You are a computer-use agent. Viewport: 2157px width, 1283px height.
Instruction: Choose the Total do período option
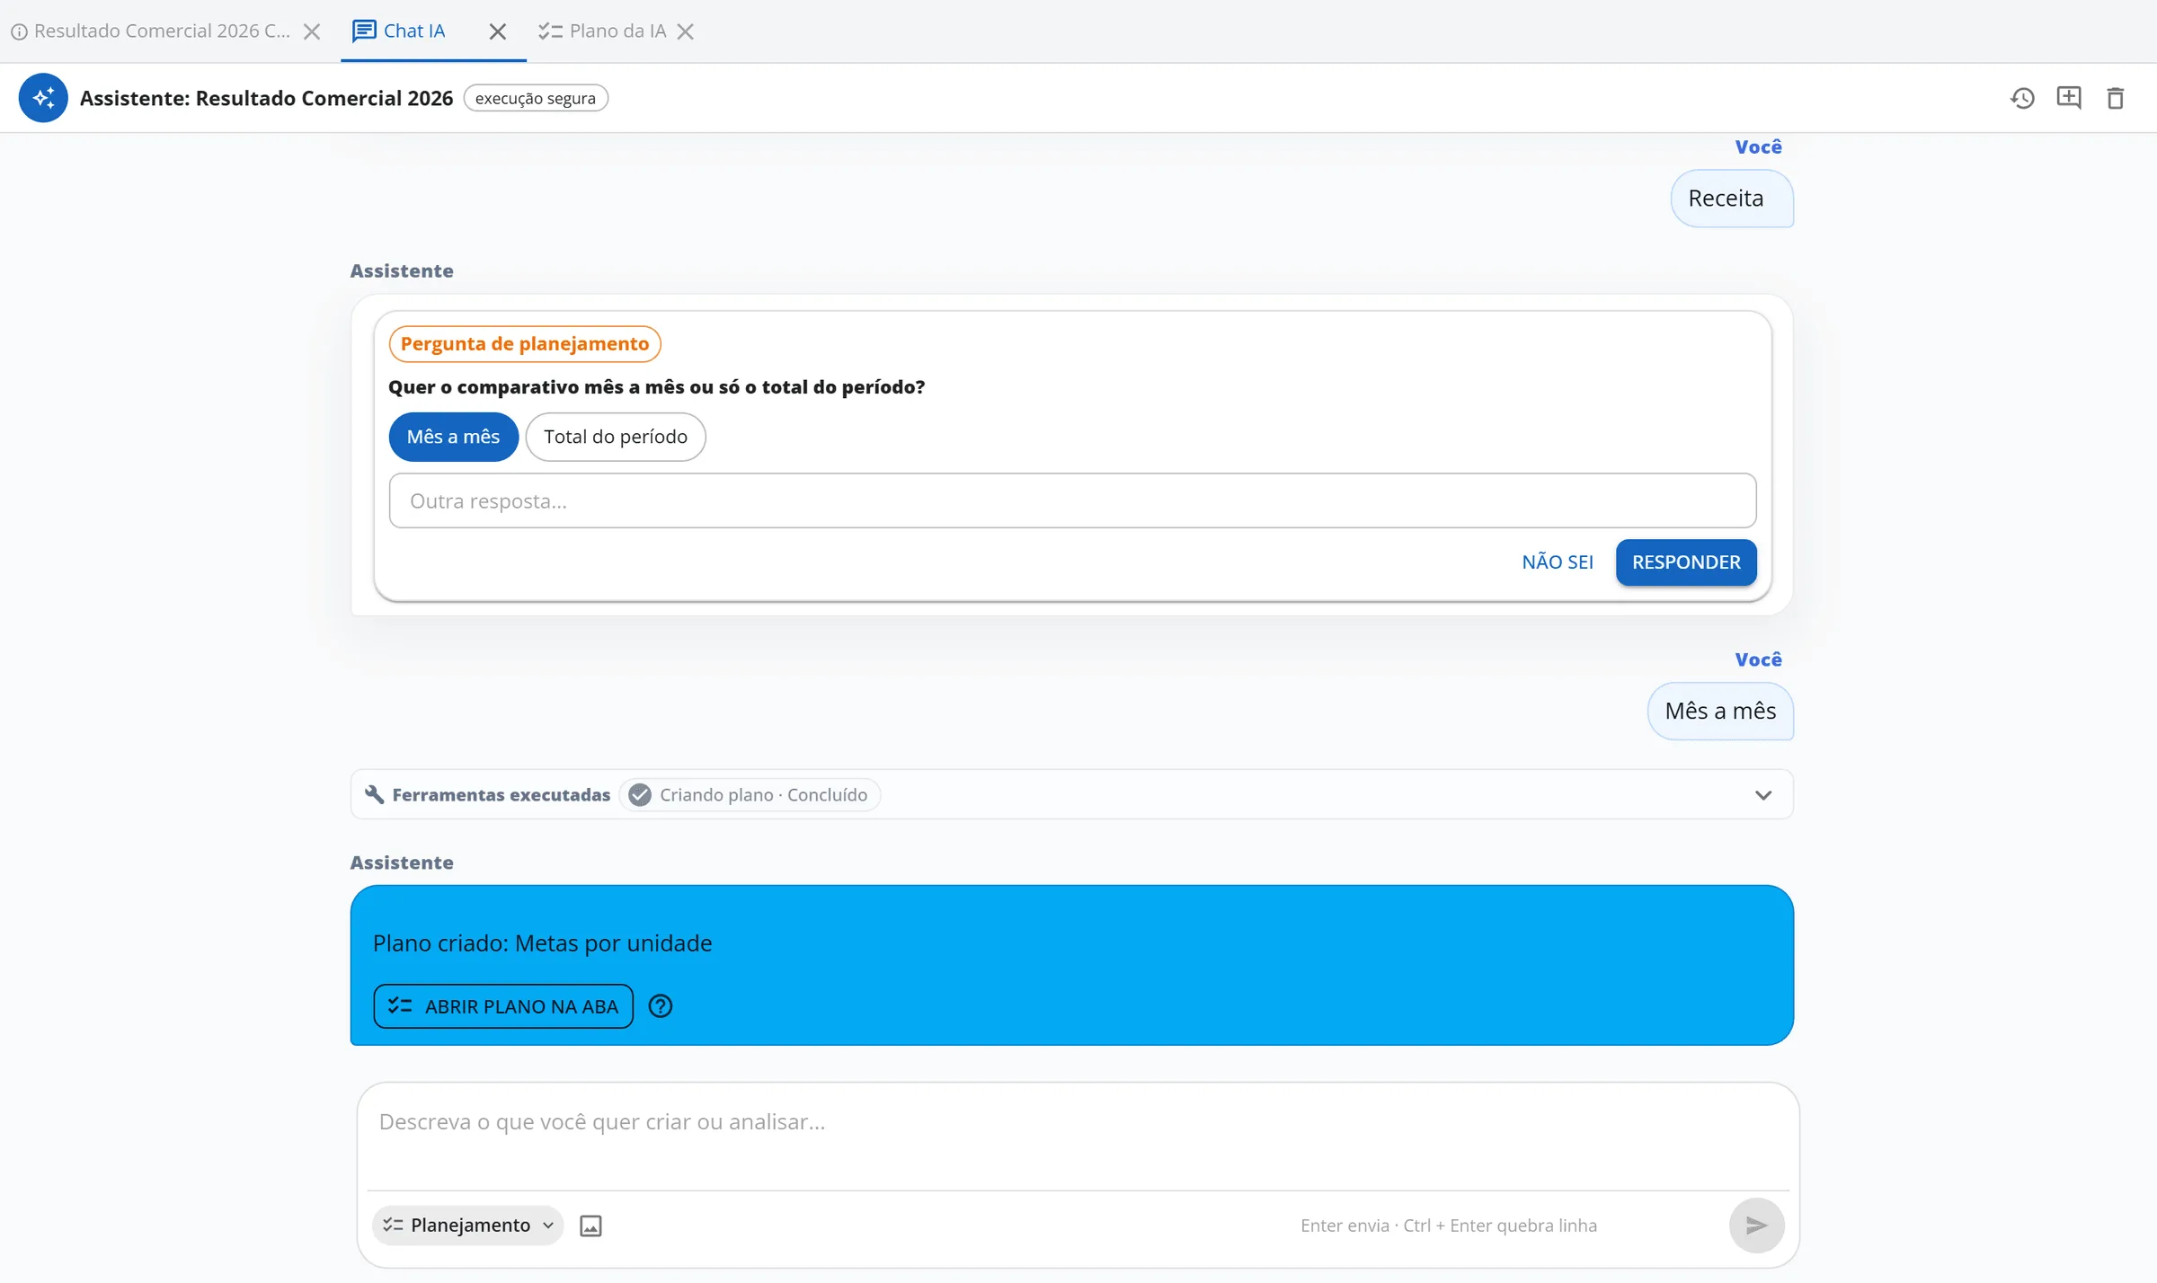[x=616, y=437]
